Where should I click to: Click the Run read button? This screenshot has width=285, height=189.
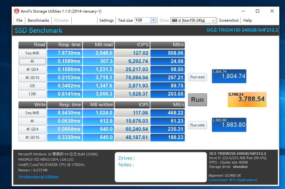pos(197,77)
